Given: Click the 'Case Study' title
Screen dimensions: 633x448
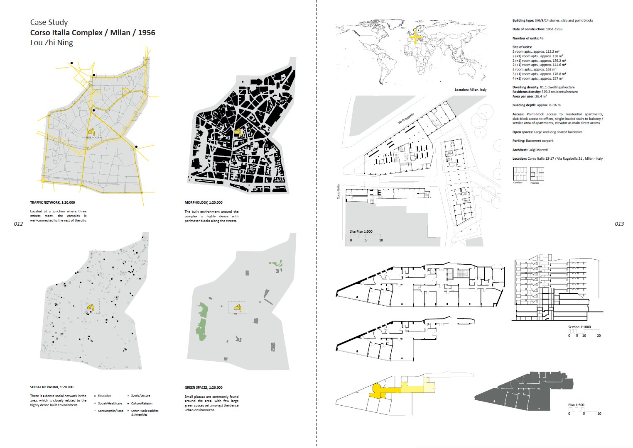Looking at the screenshot, I should click(49, 22).
